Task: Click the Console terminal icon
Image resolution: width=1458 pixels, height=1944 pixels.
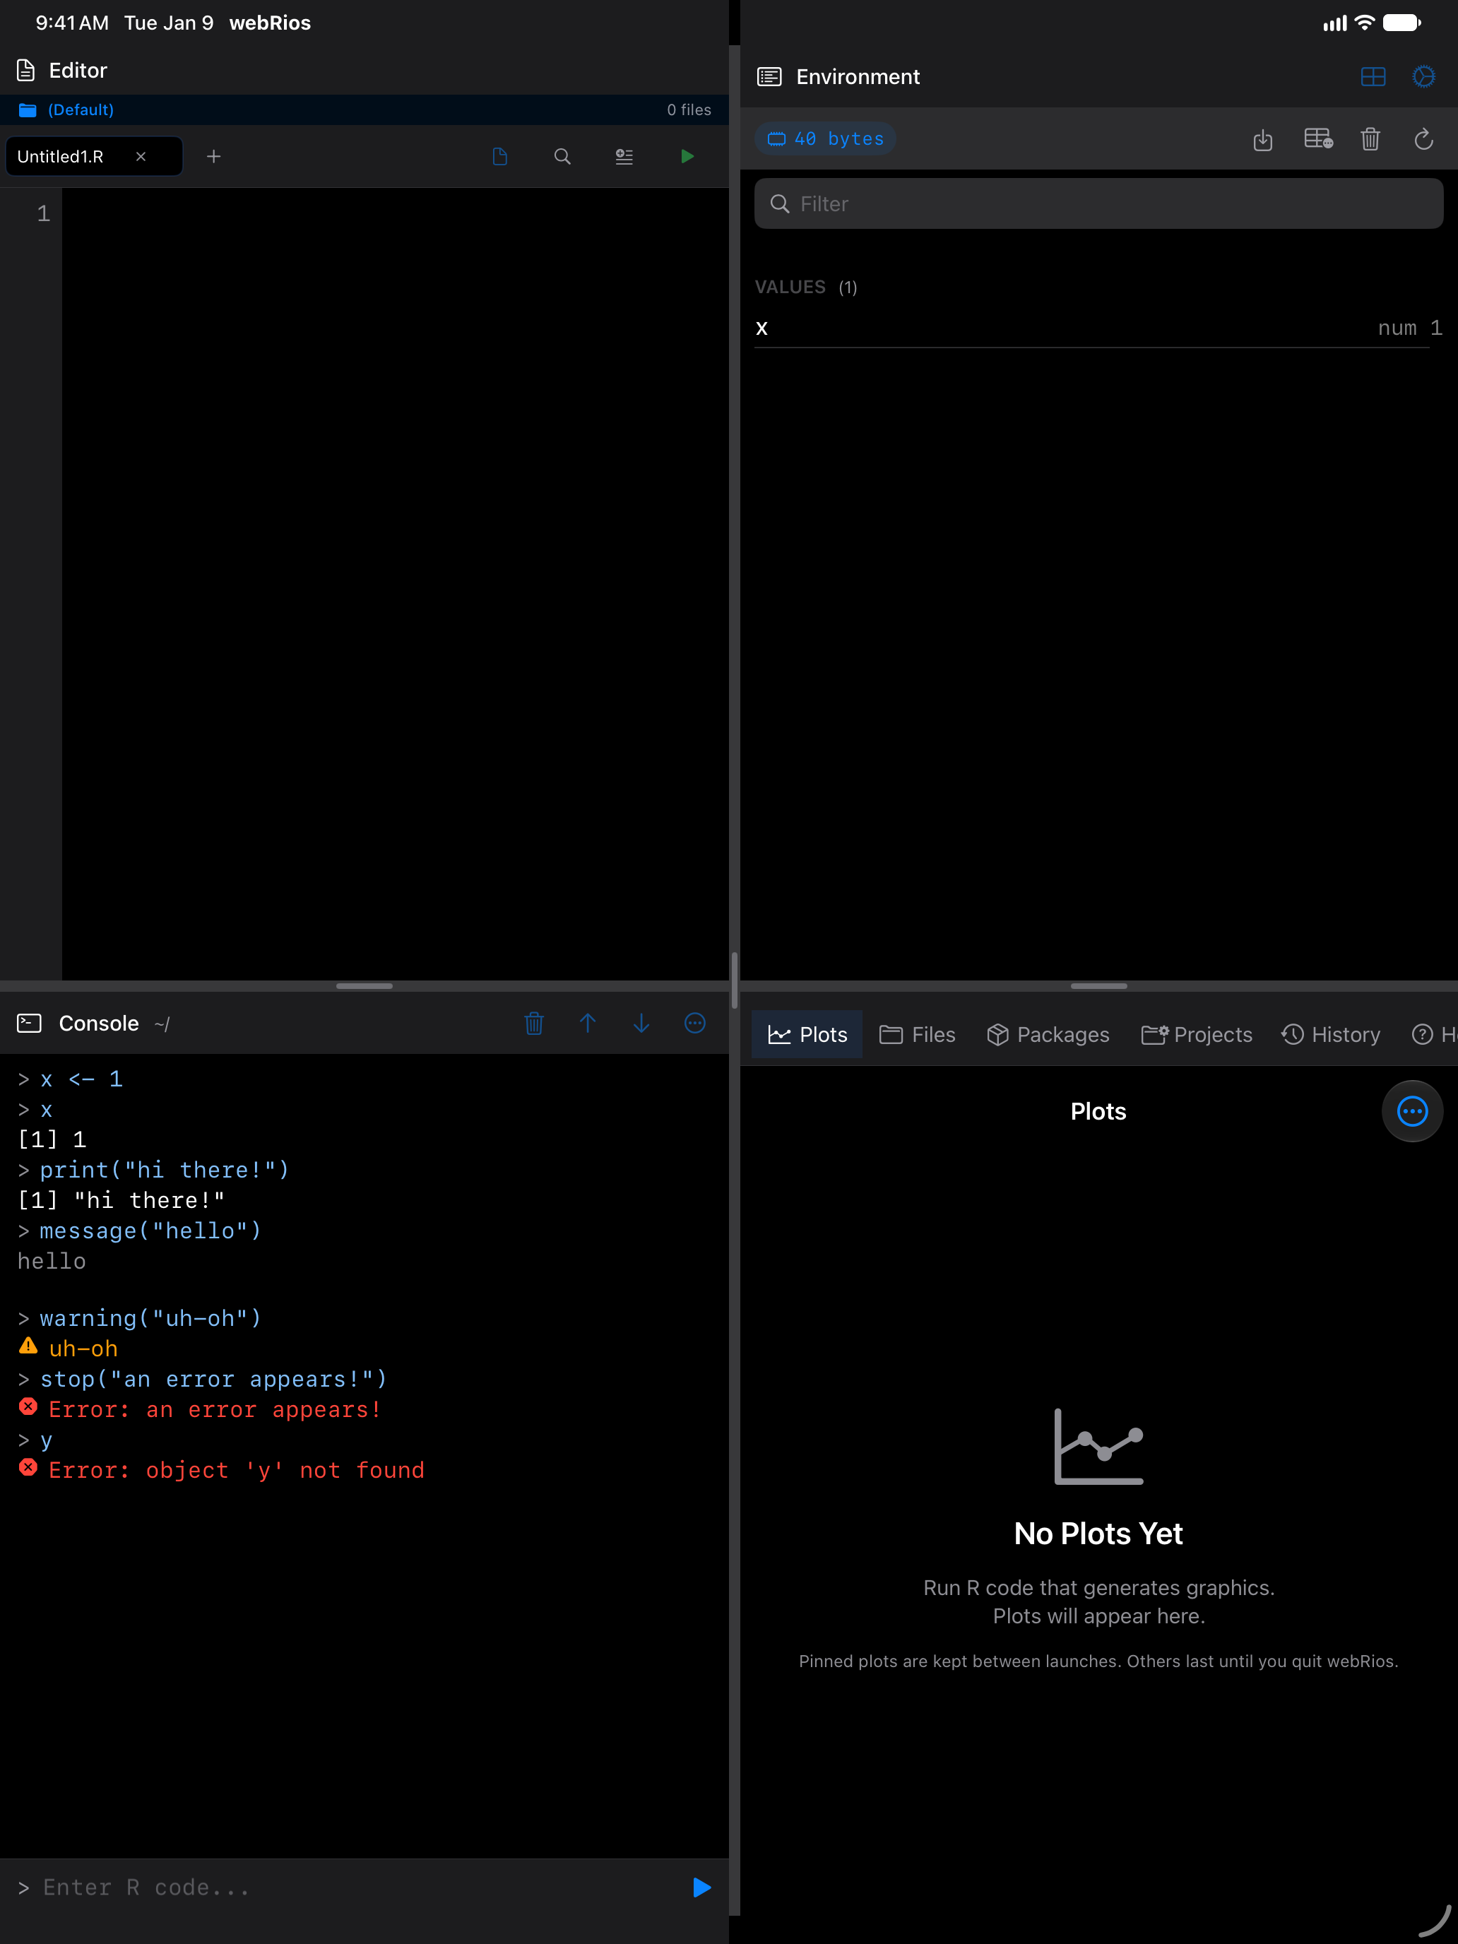Action: pyautogui.click(x=29, y=1023)
